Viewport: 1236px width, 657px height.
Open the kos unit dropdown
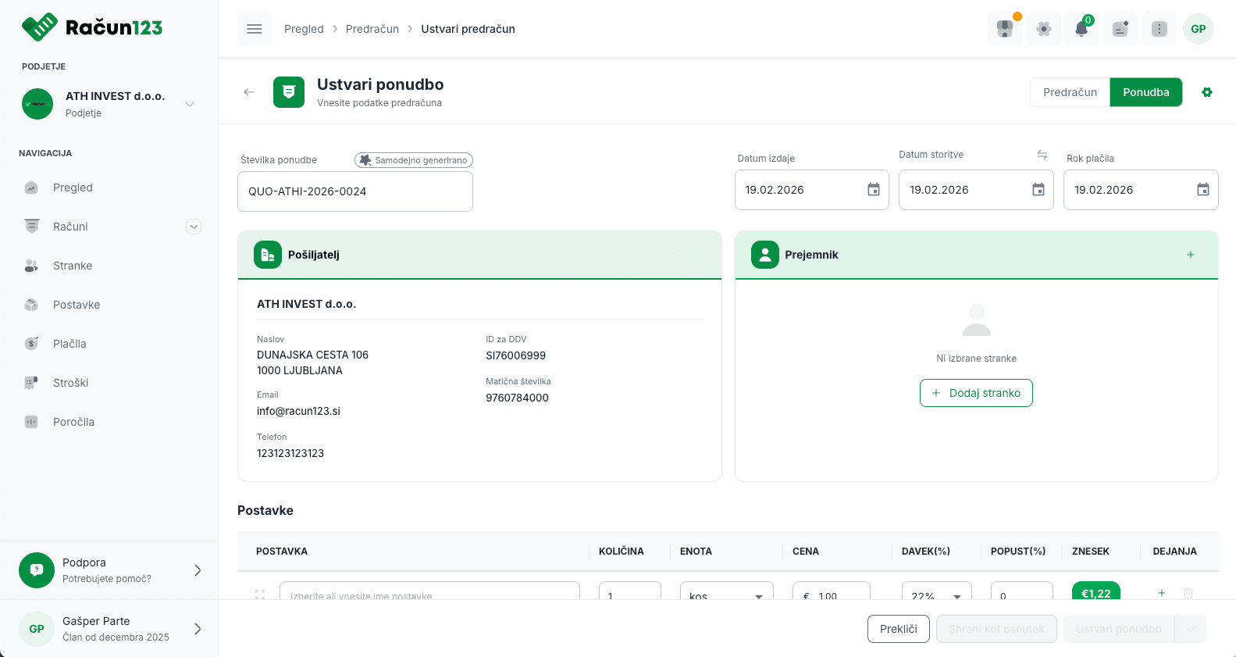point(726,595)
